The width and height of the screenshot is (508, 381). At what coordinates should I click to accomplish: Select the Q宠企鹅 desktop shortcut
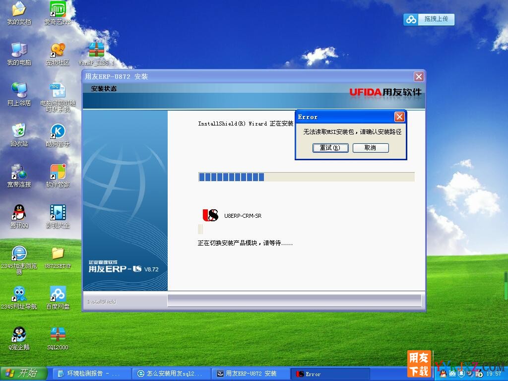point(19,338)
